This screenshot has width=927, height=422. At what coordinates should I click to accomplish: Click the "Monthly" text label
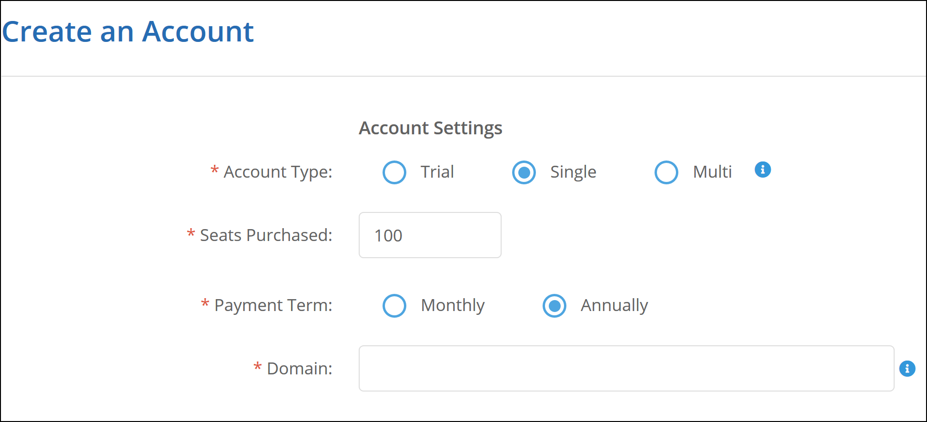click(x=453, y=305)
